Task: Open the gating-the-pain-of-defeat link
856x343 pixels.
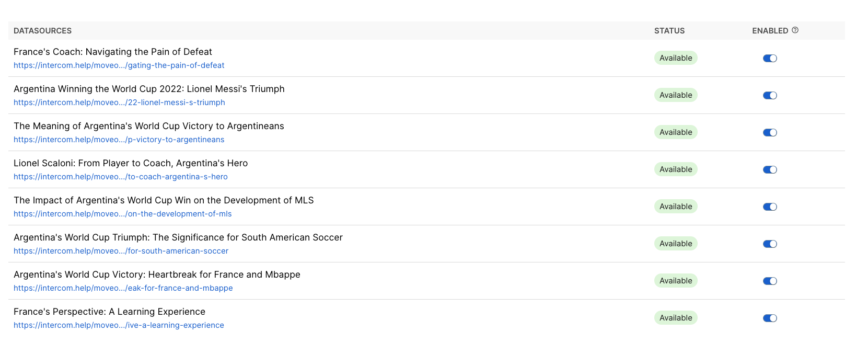Action: (x=119, y=65)
